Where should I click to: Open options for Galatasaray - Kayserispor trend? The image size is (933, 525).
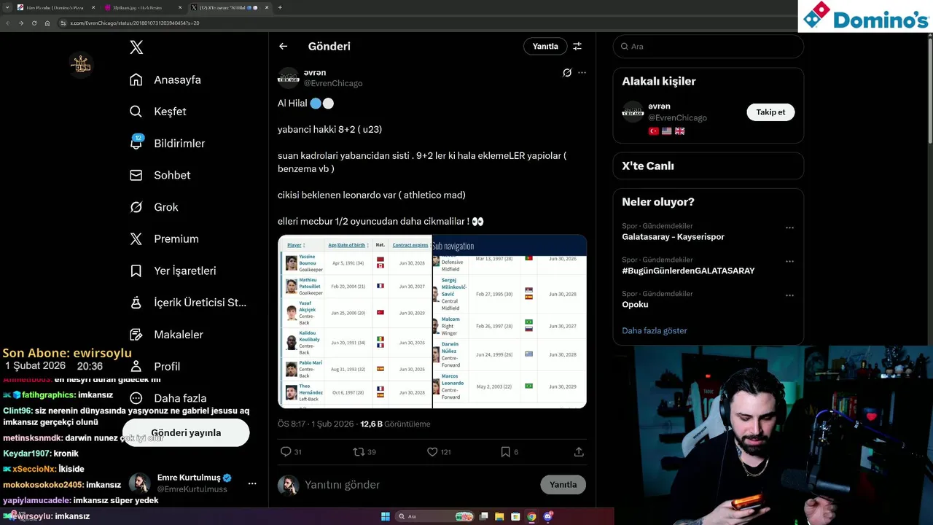tap(789, 227)
